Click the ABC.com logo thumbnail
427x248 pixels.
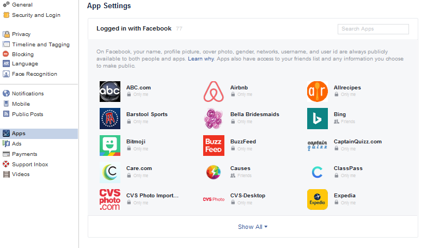(x=110, y=92)
